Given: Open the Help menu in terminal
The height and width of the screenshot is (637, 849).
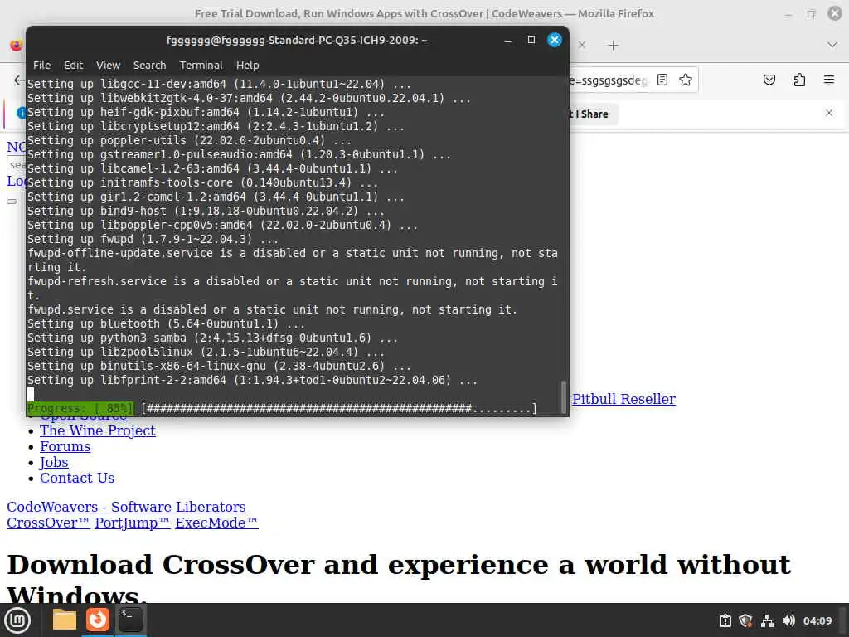Looking at the screenshot, I should [247, 65].
